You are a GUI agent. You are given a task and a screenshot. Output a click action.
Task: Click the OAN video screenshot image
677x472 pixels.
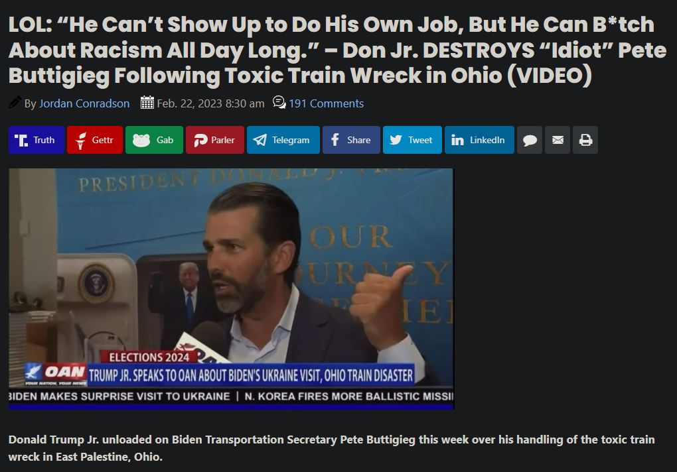pos(231,288)
